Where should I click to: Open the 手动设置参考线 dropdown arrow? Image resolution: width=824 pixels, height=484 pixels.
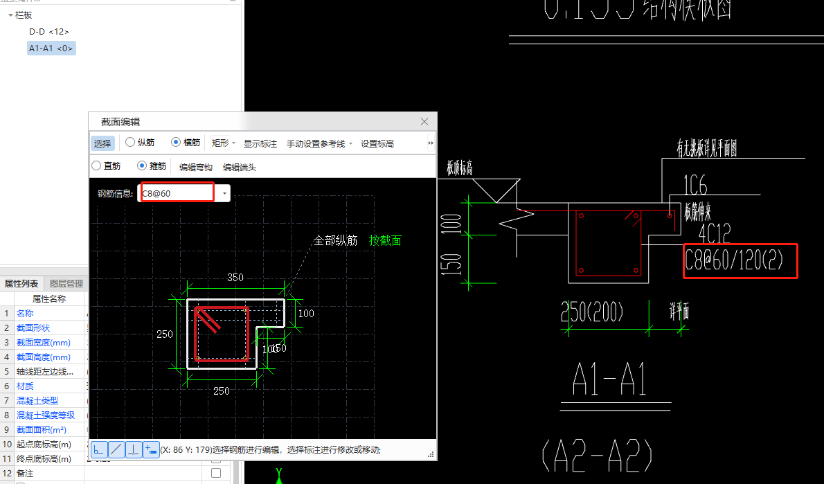pos(350,143)
